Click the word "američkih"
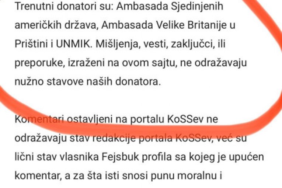Image resolution: width=282 pixels, height=188 pixels. (38, 25)
